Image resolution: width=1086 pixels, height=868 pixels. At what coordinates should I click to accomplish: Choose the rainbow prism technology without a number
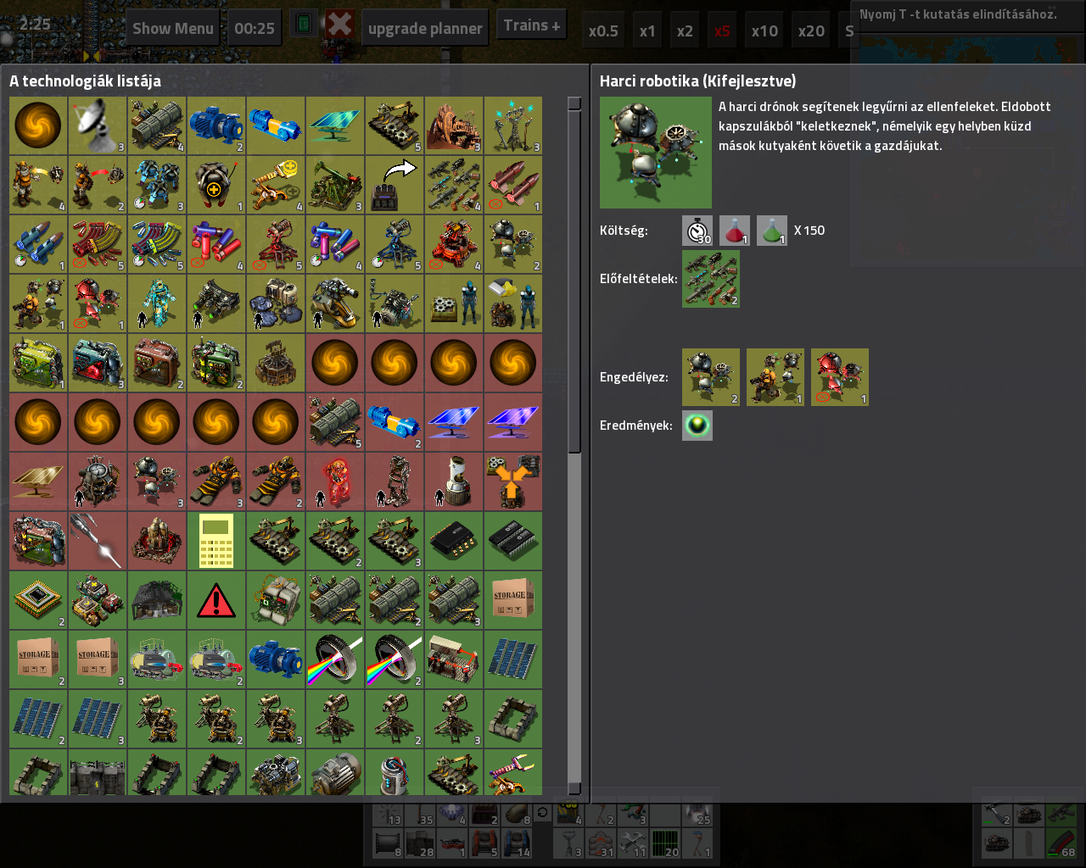click(x=335, y=659)
